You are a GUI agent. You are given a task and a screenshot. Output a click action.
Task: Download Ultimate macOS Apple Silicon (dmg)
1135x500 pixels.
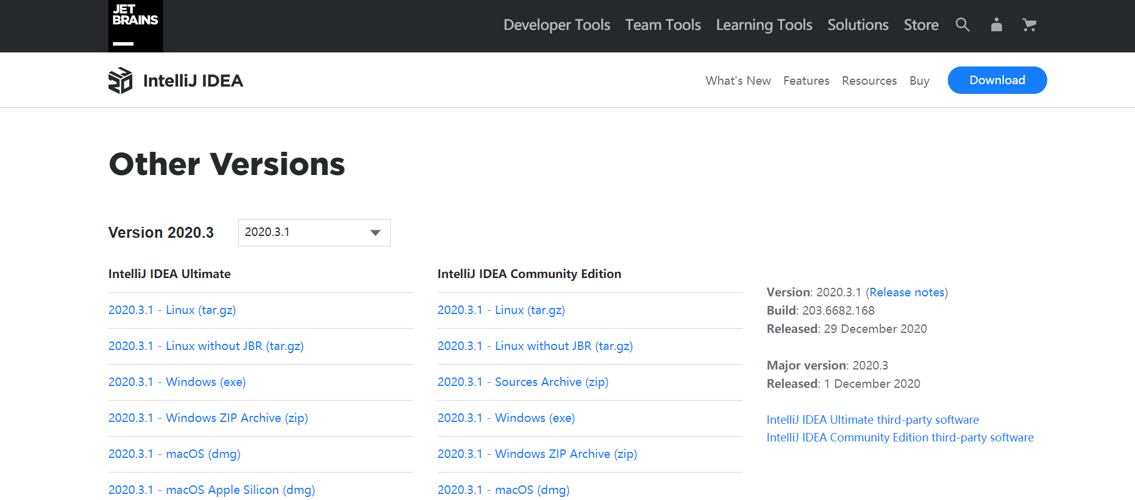212,490
